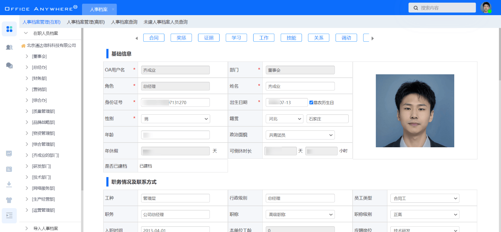Viewport: 501px width, 232px height.
Task: Click the employee photo thumbnail
Action: click(x=415, y=111)
